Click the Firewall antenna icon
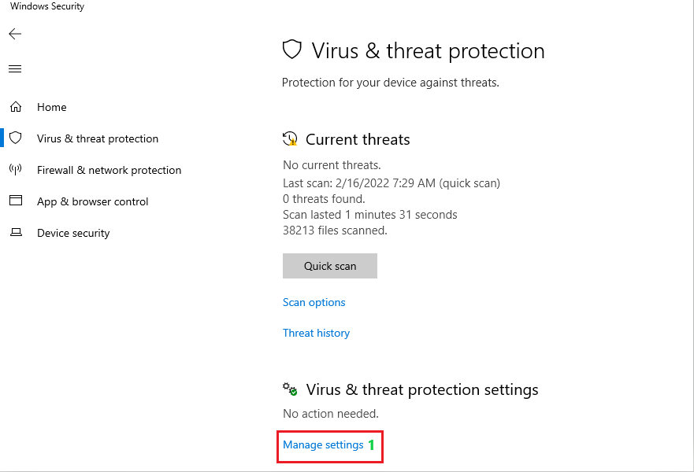Viewport: 694px width, 472px height. (16, 170)
